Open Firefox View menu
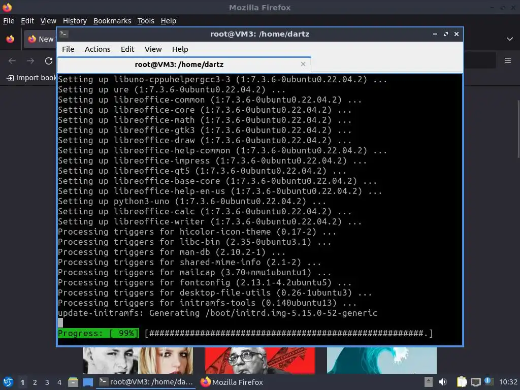 (x=48, y=21)
